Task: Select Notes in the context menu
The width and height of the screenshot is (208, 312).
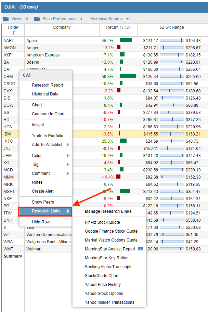Action: point(37,182)
